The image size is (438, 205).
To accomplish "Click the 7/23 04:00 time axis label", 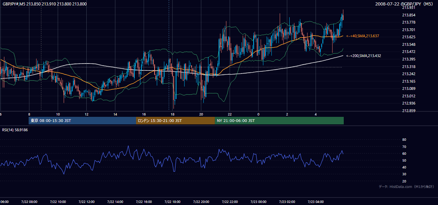I will click(x=315, y=202).
